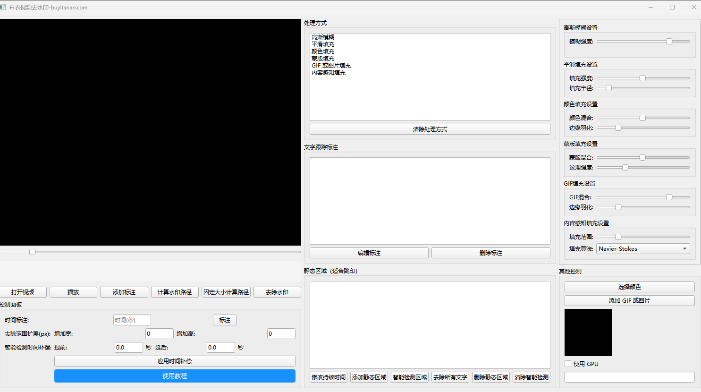Click 播放 to play the video
This screenshot has height=392, width=701.
[x=73, y=292]
